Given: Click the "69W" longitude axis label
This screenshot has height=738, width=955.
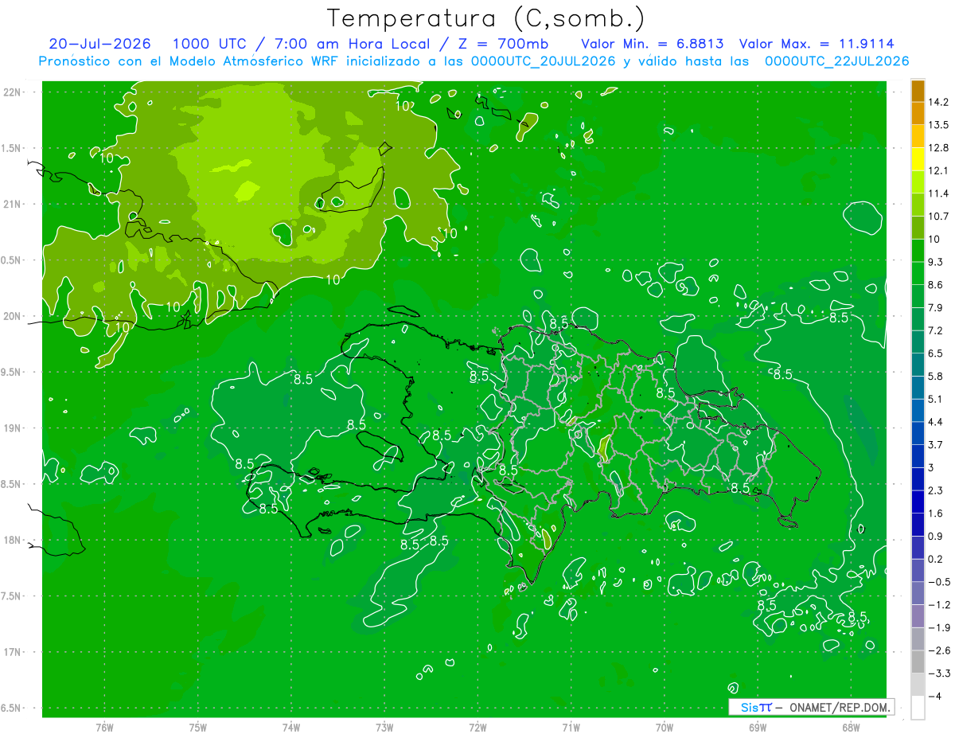Looking at the screenshot, I should click(x=758, y=727).
